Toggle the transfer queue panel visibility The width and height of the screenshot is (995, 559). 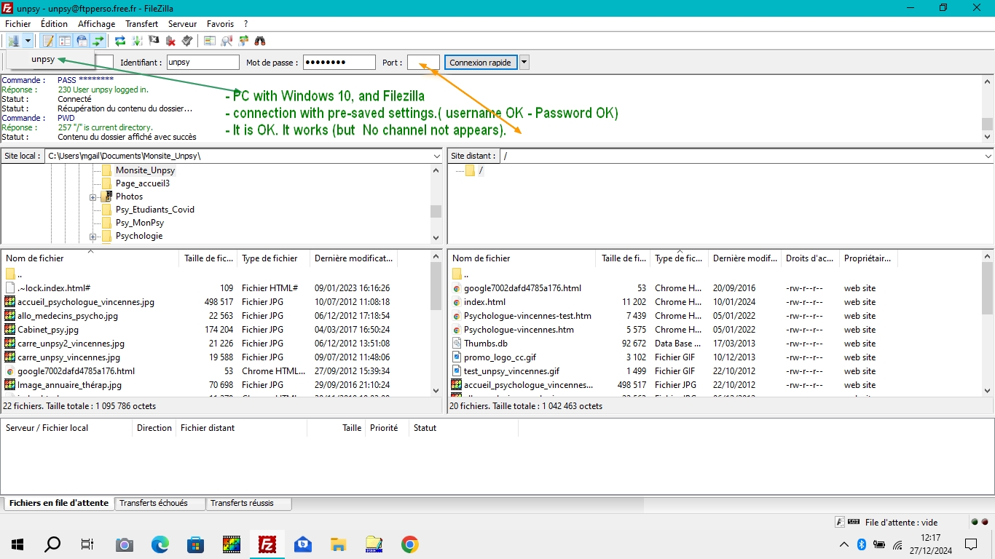[x=98, y=41]
